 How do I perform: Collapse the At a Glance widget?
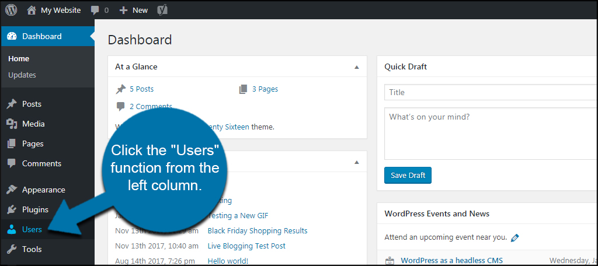tap(357, 67)
